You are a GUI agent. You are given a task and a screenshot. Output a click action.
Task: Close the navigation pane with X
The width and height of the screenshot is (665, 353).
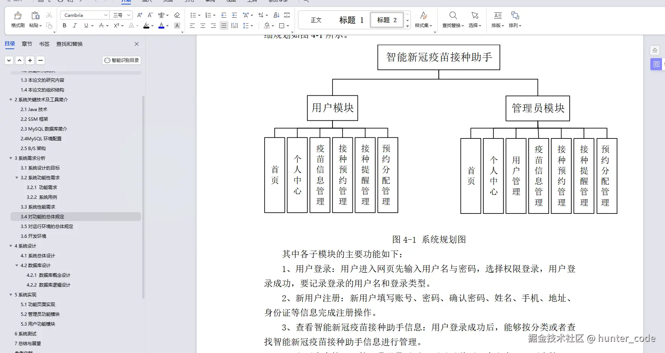click(137, 44)
